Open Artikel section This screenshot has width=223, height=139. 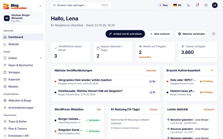coord(23,58)
